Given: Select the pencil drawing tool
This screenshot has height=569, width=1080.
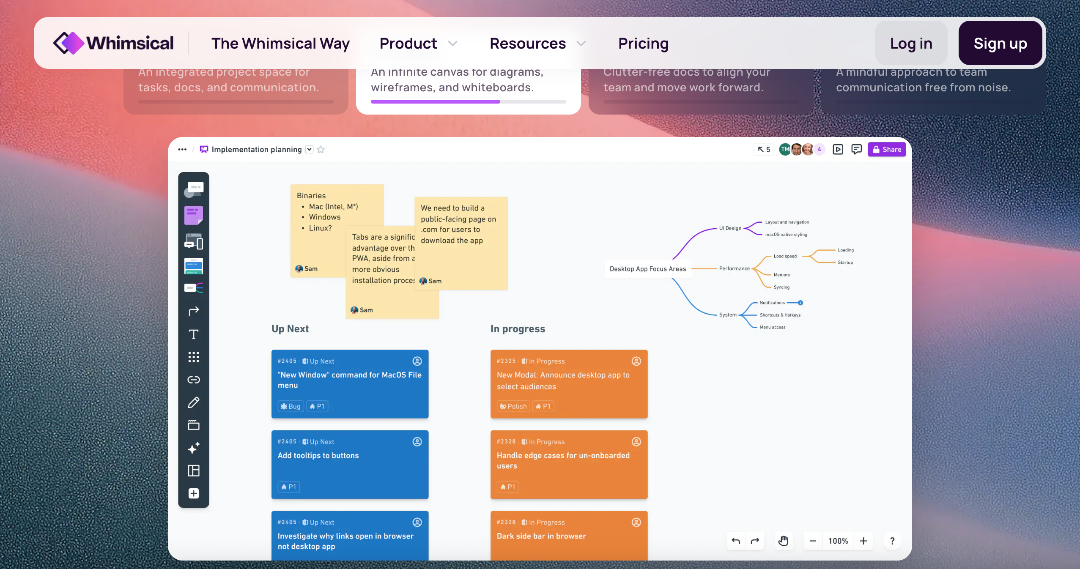Looking at the screenshot, I should [194, 402].
